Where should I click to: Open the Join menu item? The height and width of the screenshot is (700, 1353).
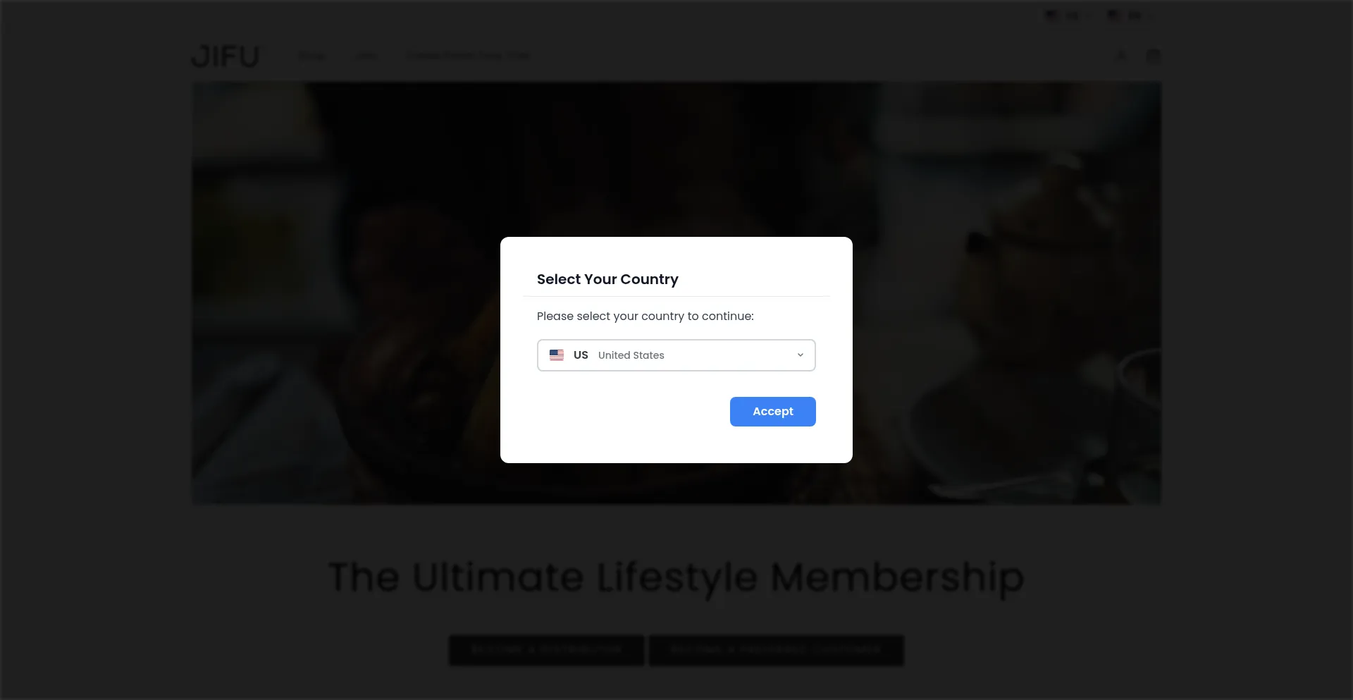tap(365, 56)
